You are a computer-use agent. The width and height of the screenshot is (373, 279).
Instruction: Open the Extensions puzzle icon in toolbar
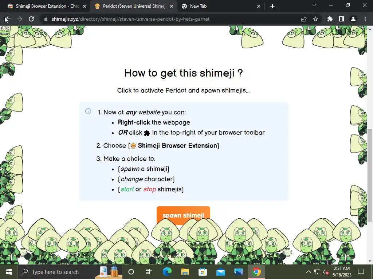point(330,19)
